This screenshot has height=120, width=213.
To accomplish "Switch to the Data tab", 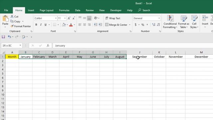I will [x=78, y=10].
